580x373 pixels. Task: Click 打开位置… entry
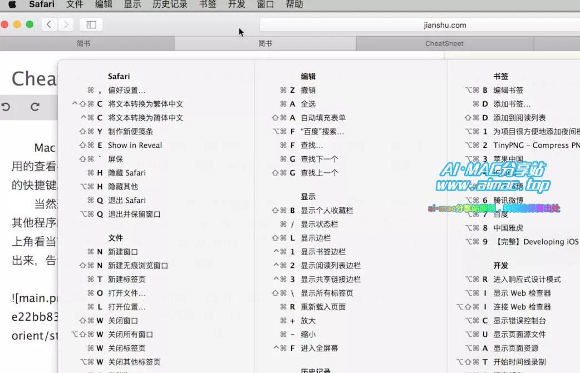click(x=126, y=307)
